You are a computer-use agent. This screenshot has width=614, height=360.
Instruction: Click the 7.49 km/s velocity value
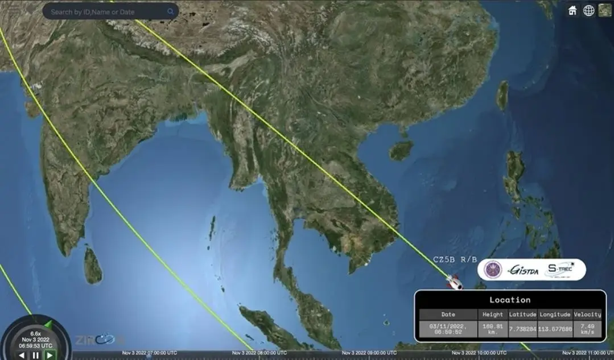(587, 329)
